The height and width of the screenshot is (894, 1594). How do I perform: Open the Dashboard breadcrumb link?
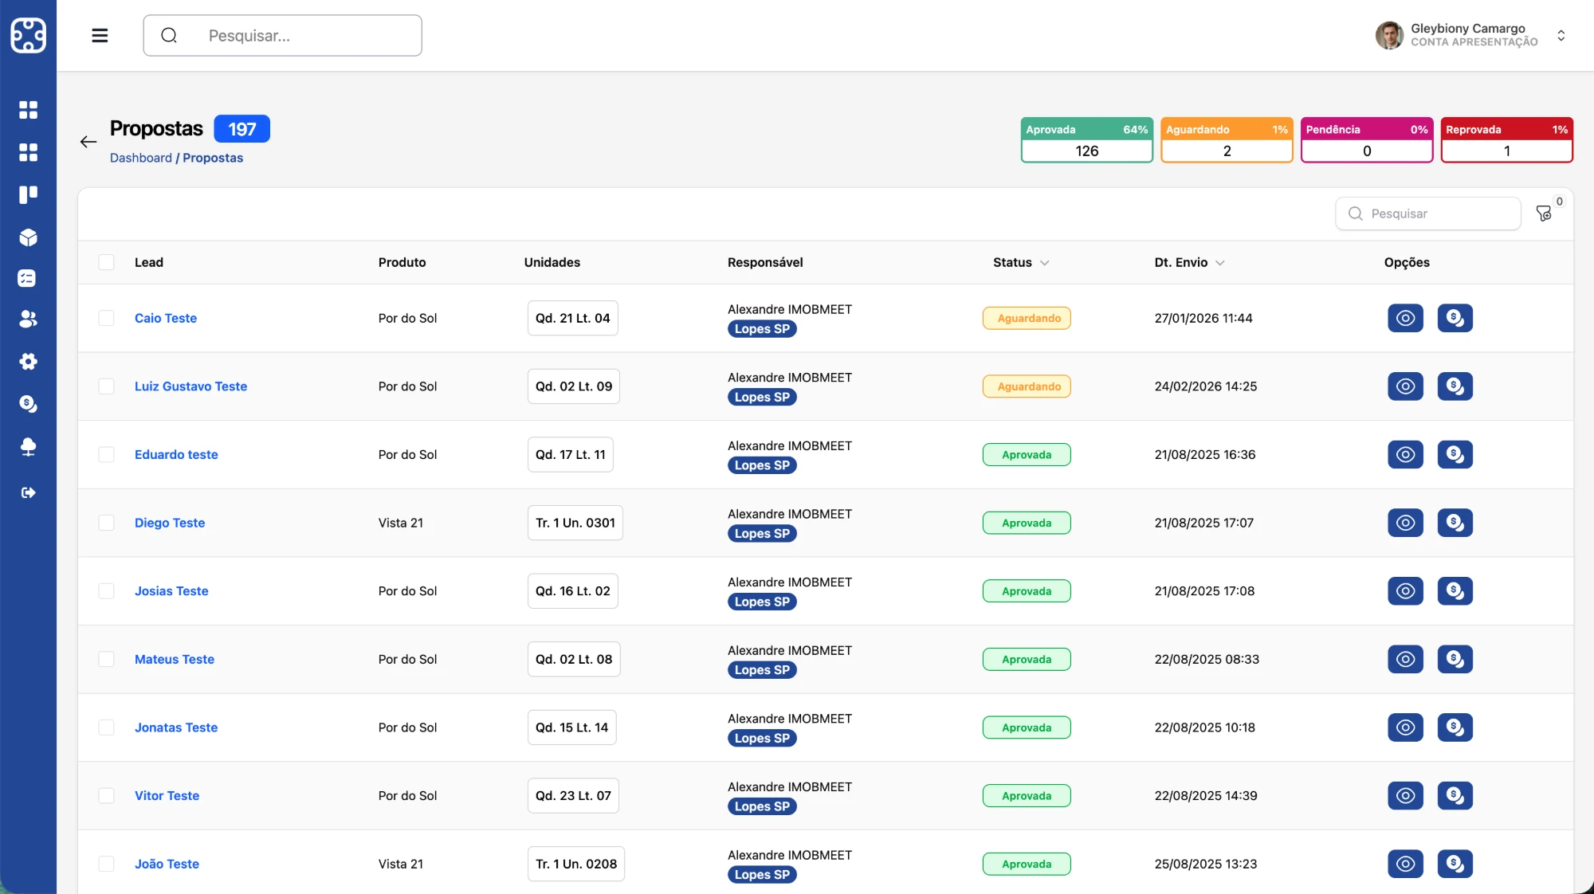tap(141, 158)
